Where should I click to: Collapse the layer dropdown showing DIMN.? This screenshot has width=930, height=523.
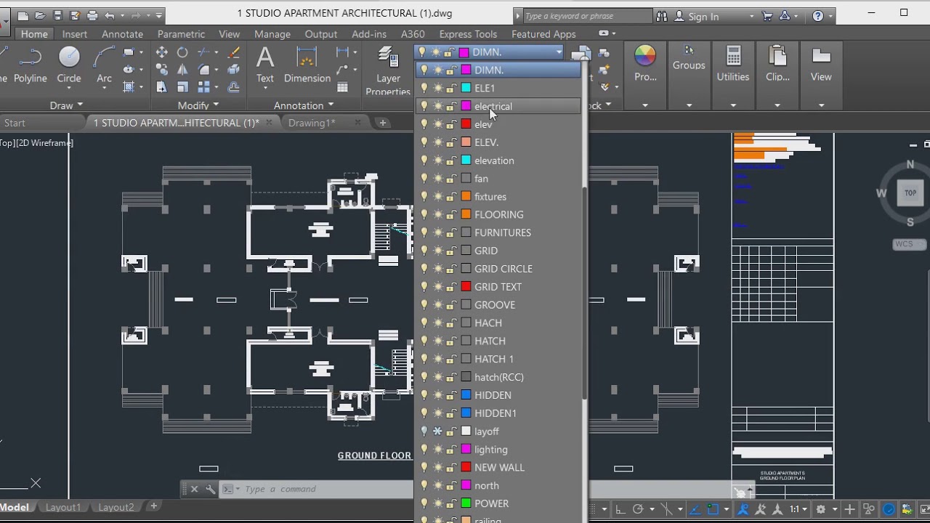(559, 52)
